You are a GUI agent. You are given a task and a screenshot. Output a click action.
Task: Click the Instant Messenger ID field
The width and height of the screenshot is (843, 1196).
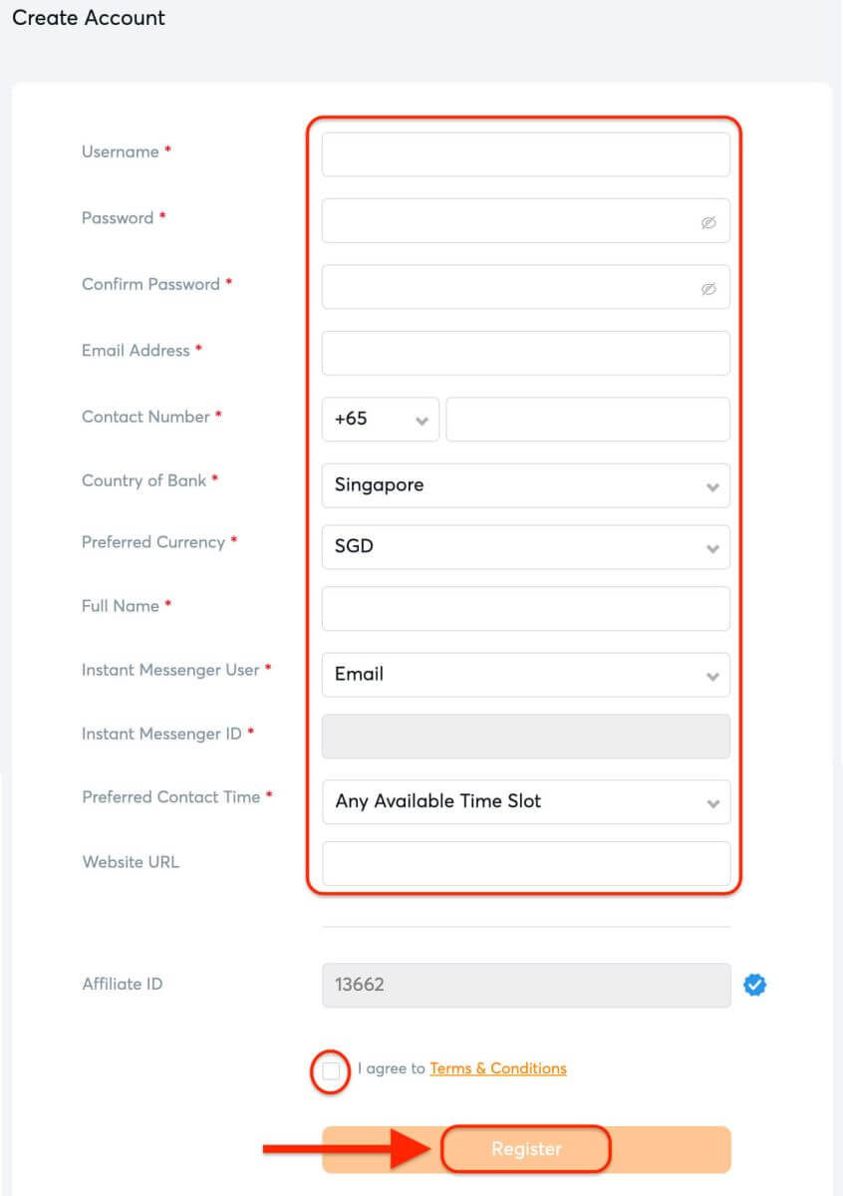(x=525, y=737)
